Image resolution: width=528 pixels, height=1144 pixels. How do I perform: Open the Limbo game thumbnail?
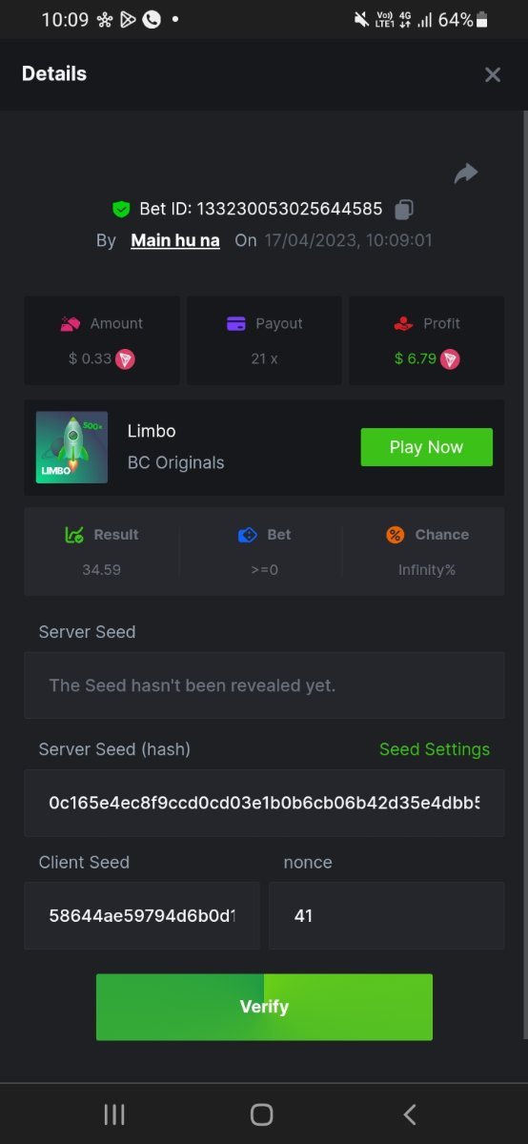71,447
